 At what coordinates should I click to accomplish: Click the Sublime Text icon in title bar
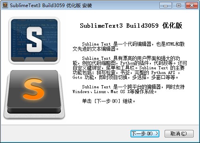tap(5, 5)
